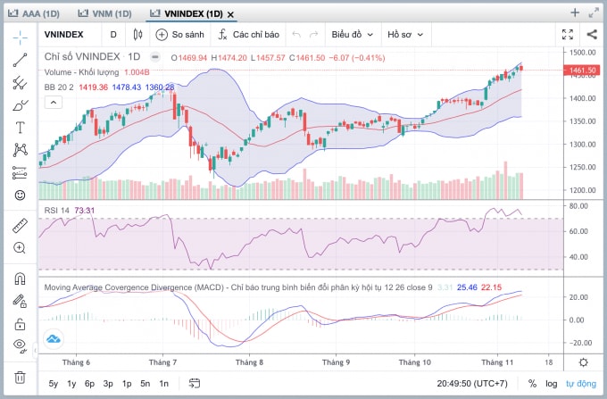Select the 3p time range
The height and width of the screenshot is (399, 607).
click(x=108, y=384)
